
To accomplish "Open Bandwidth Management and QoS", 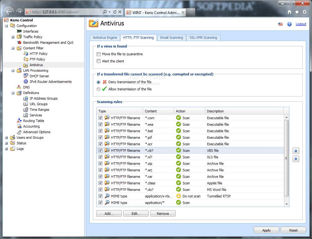I will pos(48,43).
